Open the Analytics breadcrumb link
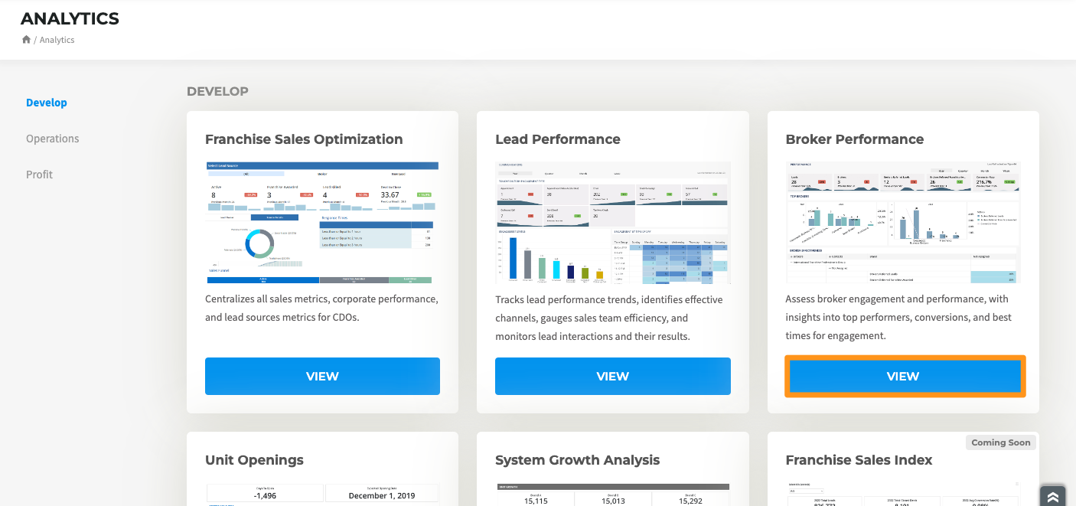Image resolution: width=1076 pixels, height=506 pixels. click(57, 40)
